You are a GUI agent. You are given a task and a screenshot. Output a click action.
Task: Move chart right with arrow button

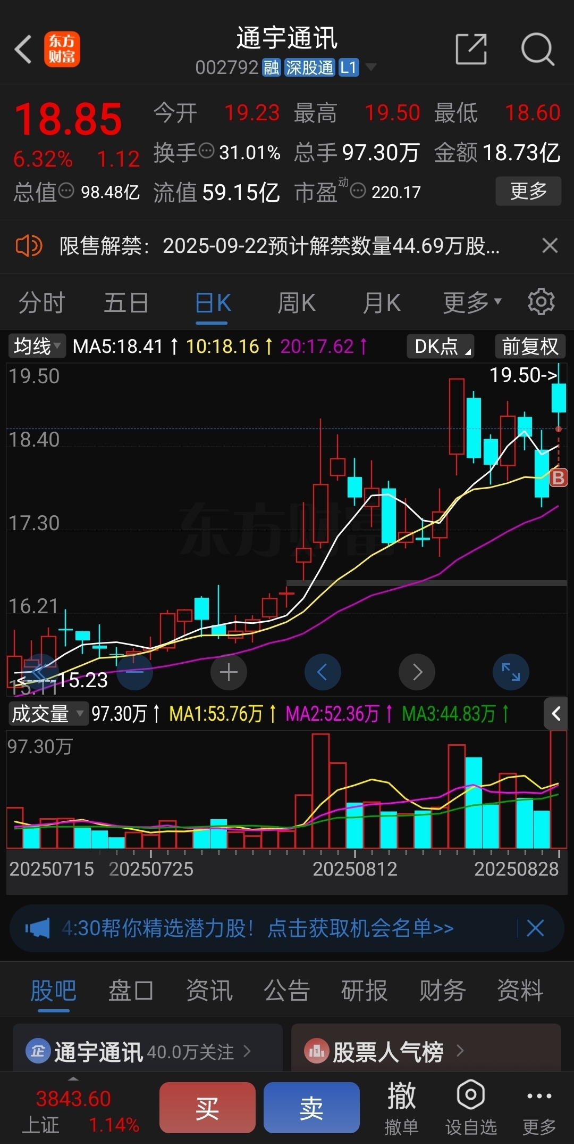(x=417, y=672)
